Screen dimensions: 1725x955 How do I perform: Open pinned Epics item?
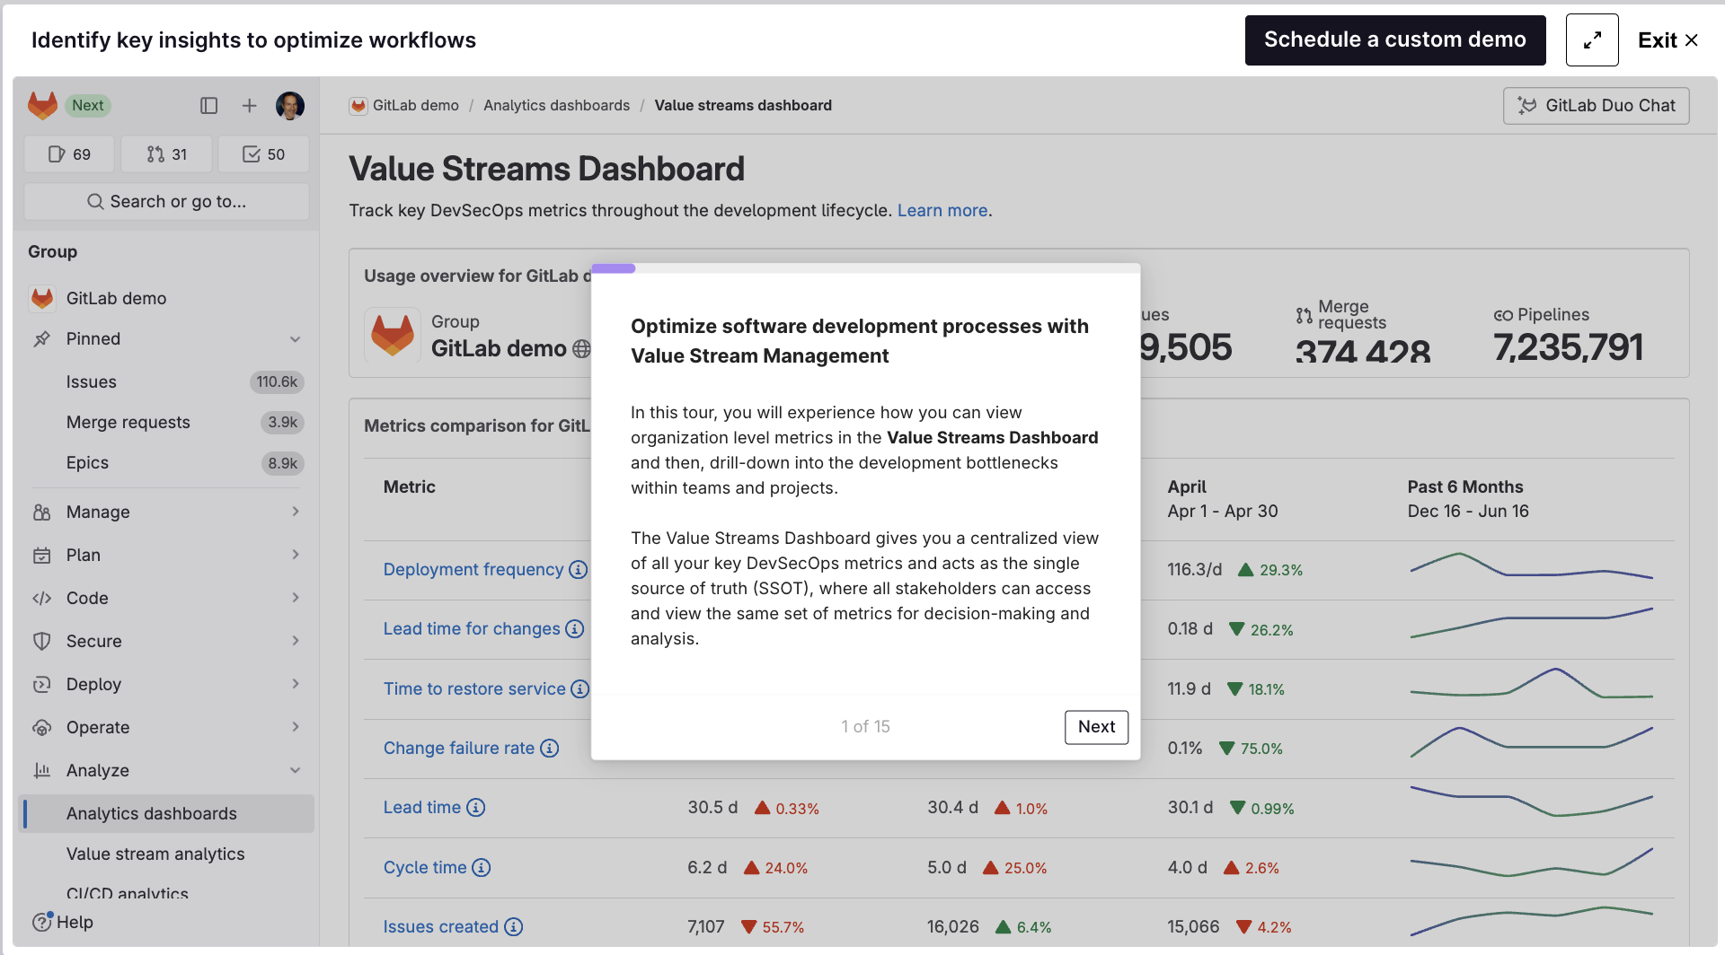pos(166,462)
